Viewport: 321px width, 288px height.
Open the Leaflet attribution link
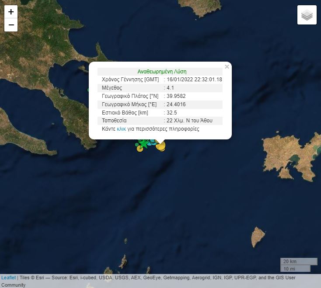coord(8,278)
